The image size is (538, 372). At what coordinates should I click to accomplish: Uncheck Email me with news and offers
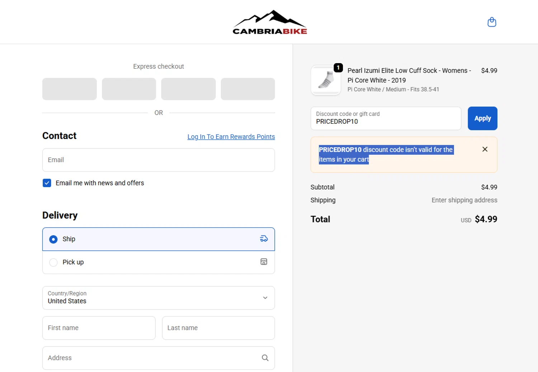tap(47, 183)
